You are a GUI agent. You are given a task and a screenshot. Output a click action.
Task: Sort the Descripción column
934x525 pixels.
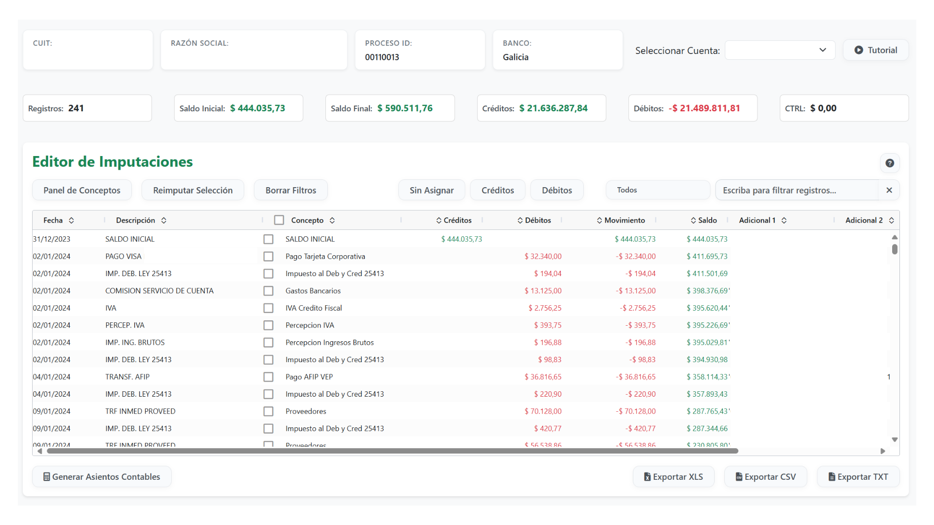coord(164,220)
